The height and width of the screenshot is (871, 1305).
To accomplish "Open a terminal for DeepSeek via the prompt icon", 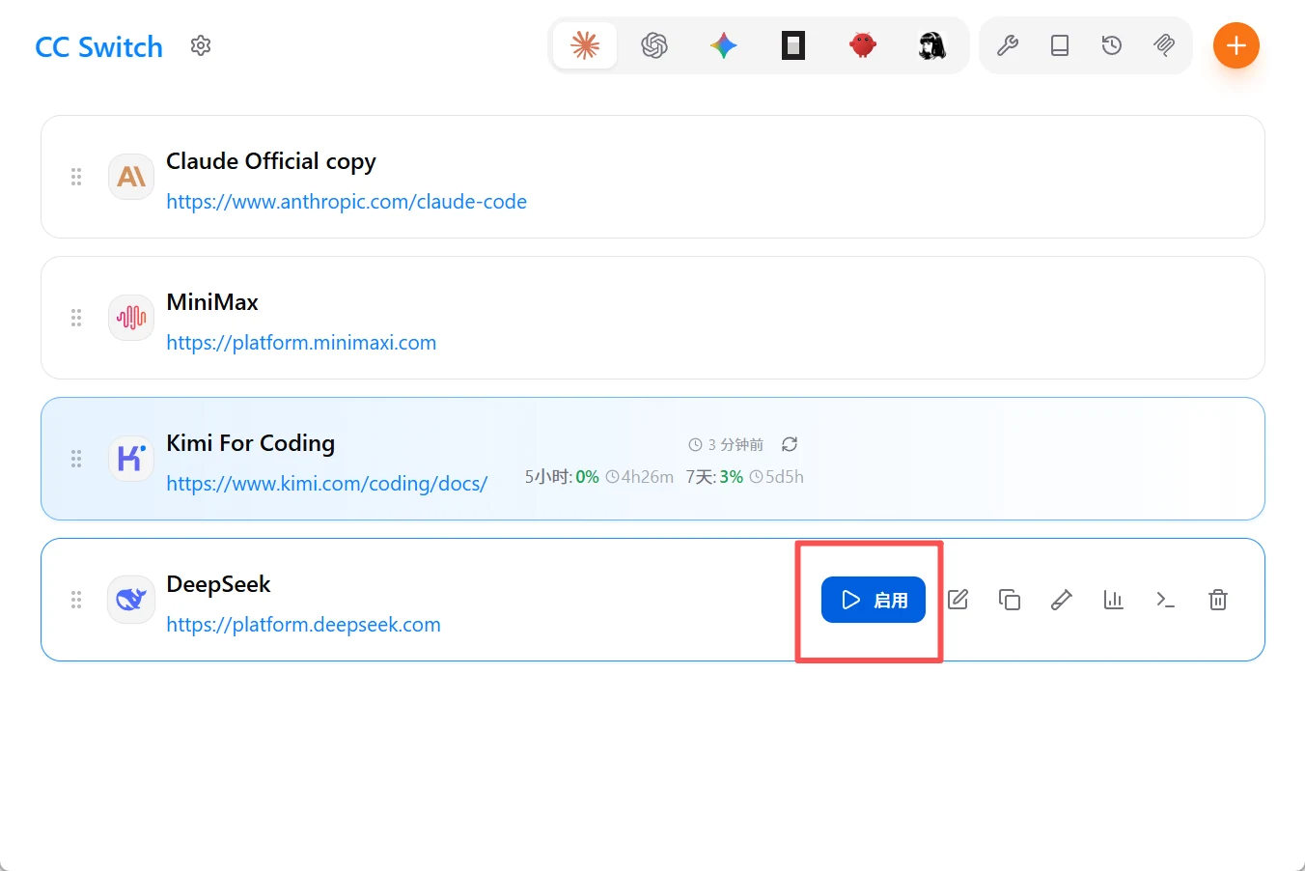I will (x=1166, y=600).
